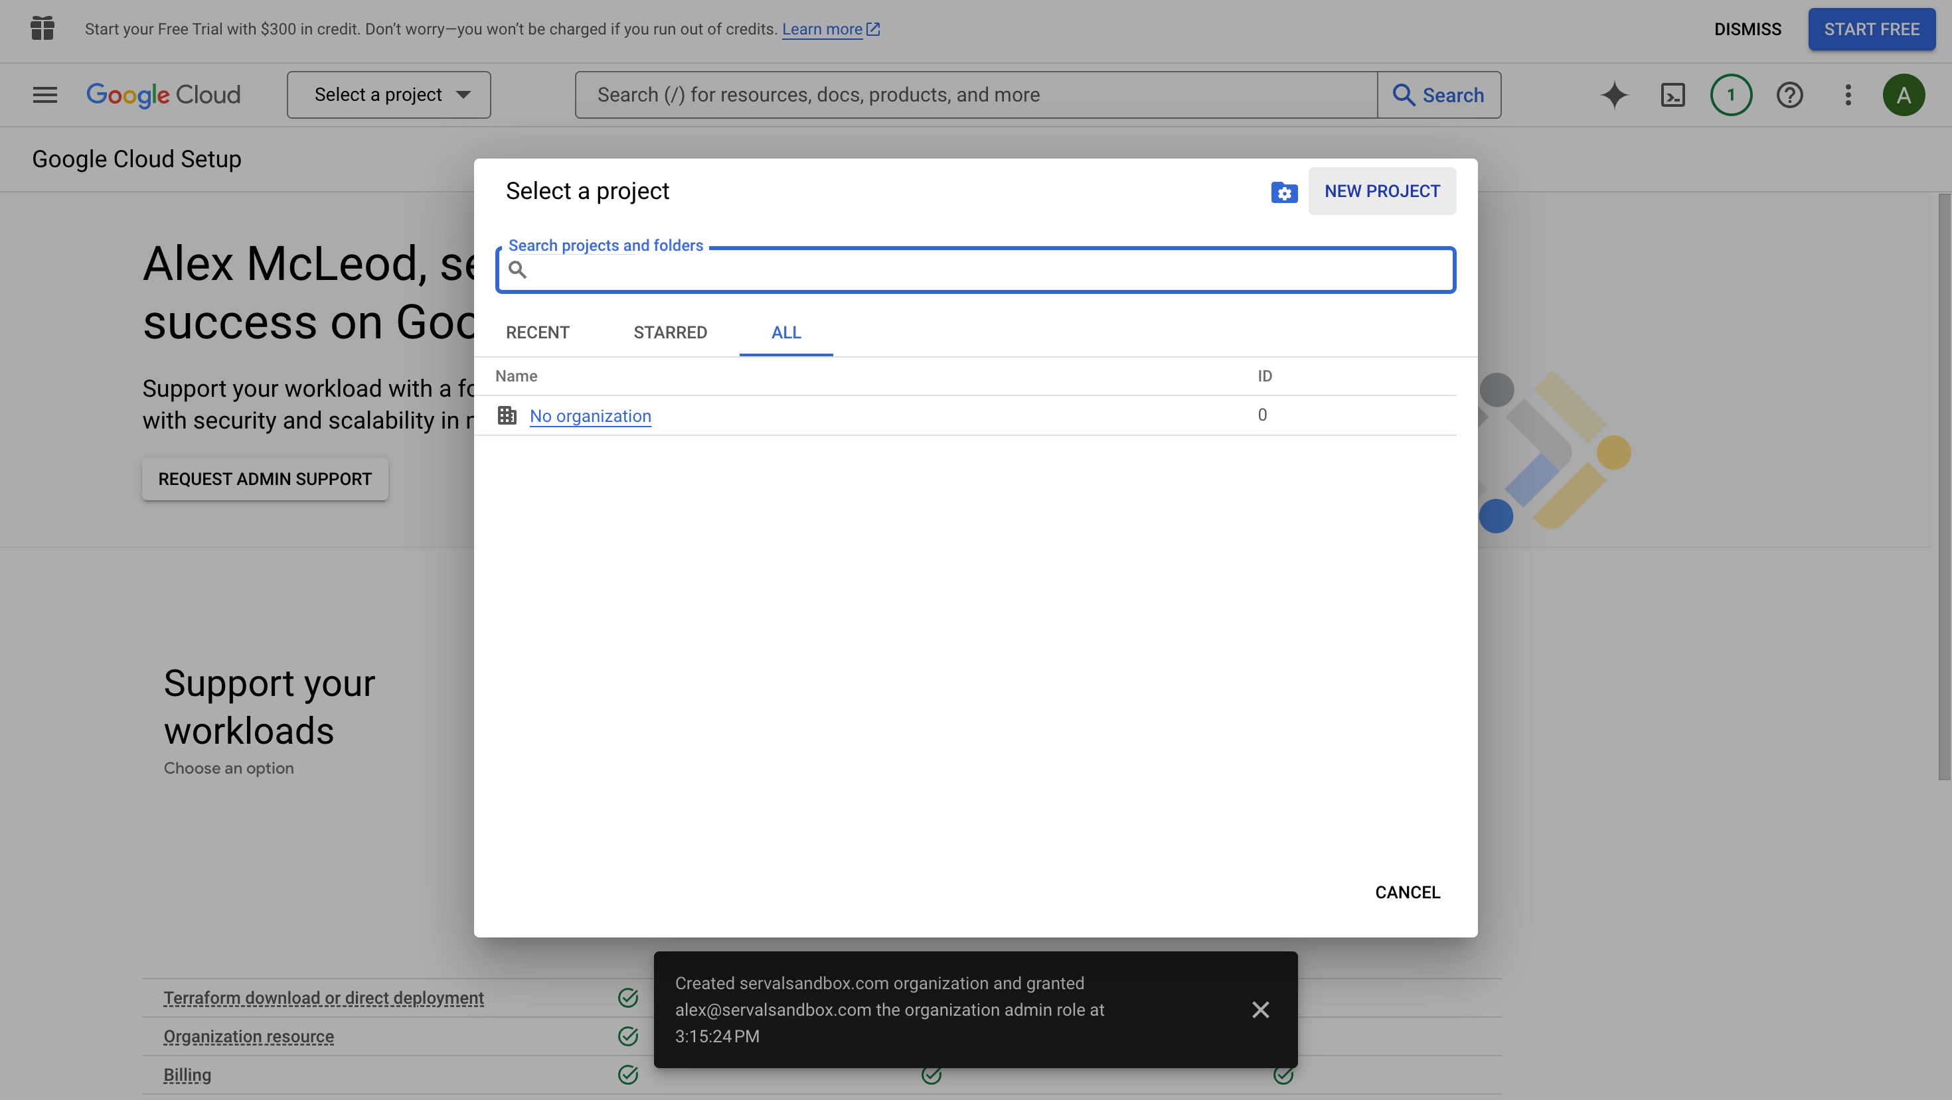Open the No organization link
Image resolution: width=1952 pixels, height=1100 pixels.
point(590,415)
